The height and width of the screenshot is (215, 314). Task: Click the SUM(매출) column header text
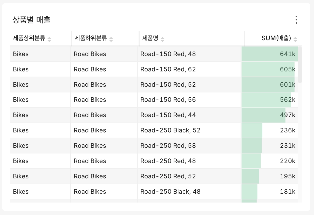(276, 38)
